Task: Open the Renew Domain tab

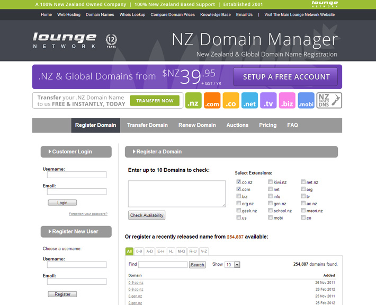Action: 197,125
